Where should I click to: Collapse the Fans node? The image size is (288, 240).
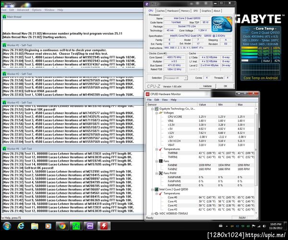pos(156,161)
